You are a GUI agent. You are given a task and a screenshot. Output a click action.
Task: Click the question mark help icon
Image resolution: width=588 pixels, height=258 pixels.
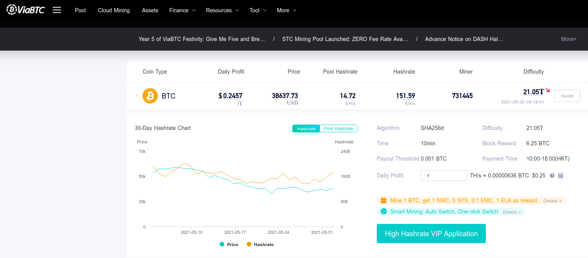552,176
